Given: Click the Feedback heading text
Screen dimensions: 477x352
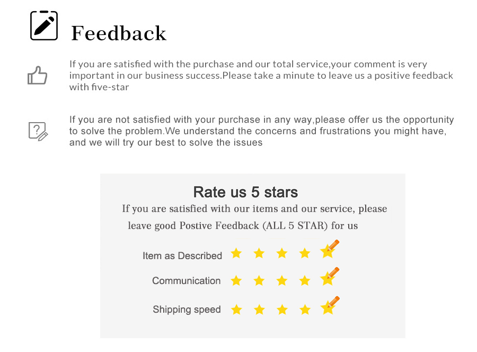Looking at the screenshot, I should (119, 33).
